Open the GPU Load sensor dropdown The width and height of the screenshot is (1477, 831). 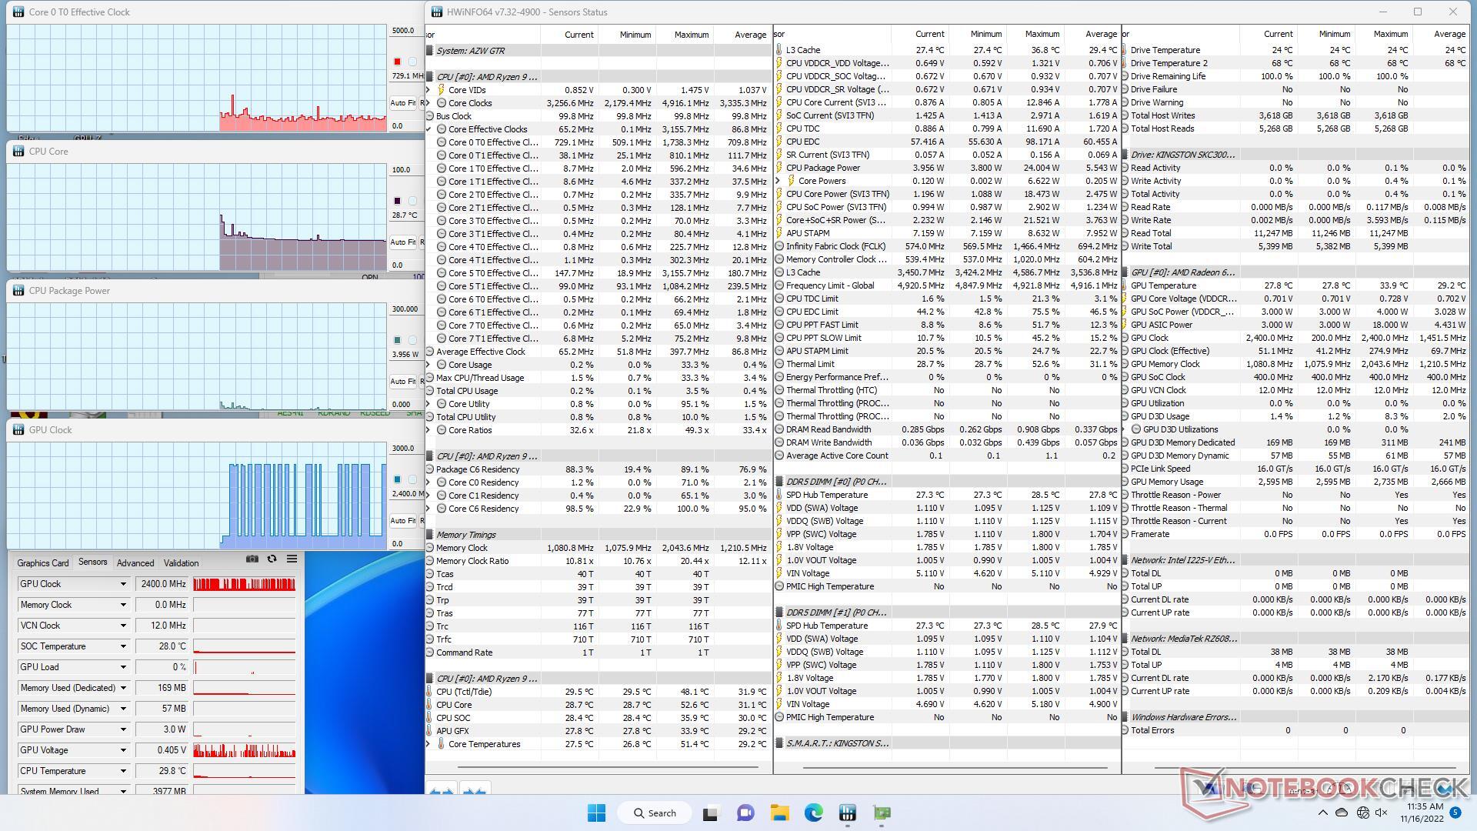point(122,667)
